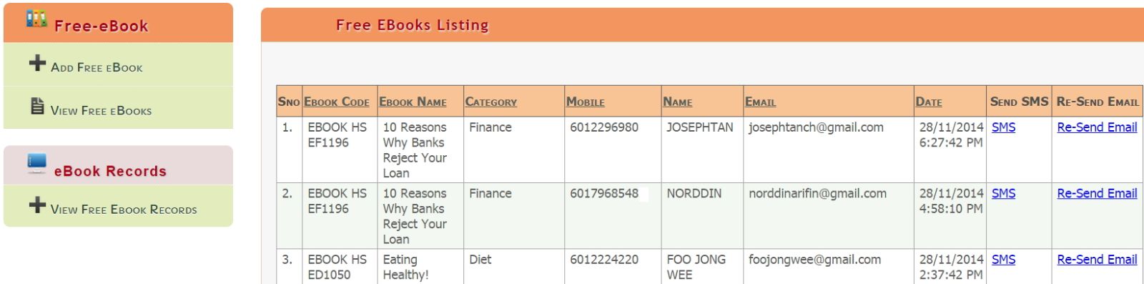Sort listing by Name column header
Viewport: 1144px width, 284px height.
click(x=678, y=102)
